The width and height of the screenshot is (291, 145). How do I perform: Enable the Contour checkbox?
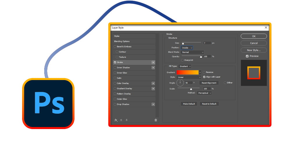point(117,52)
